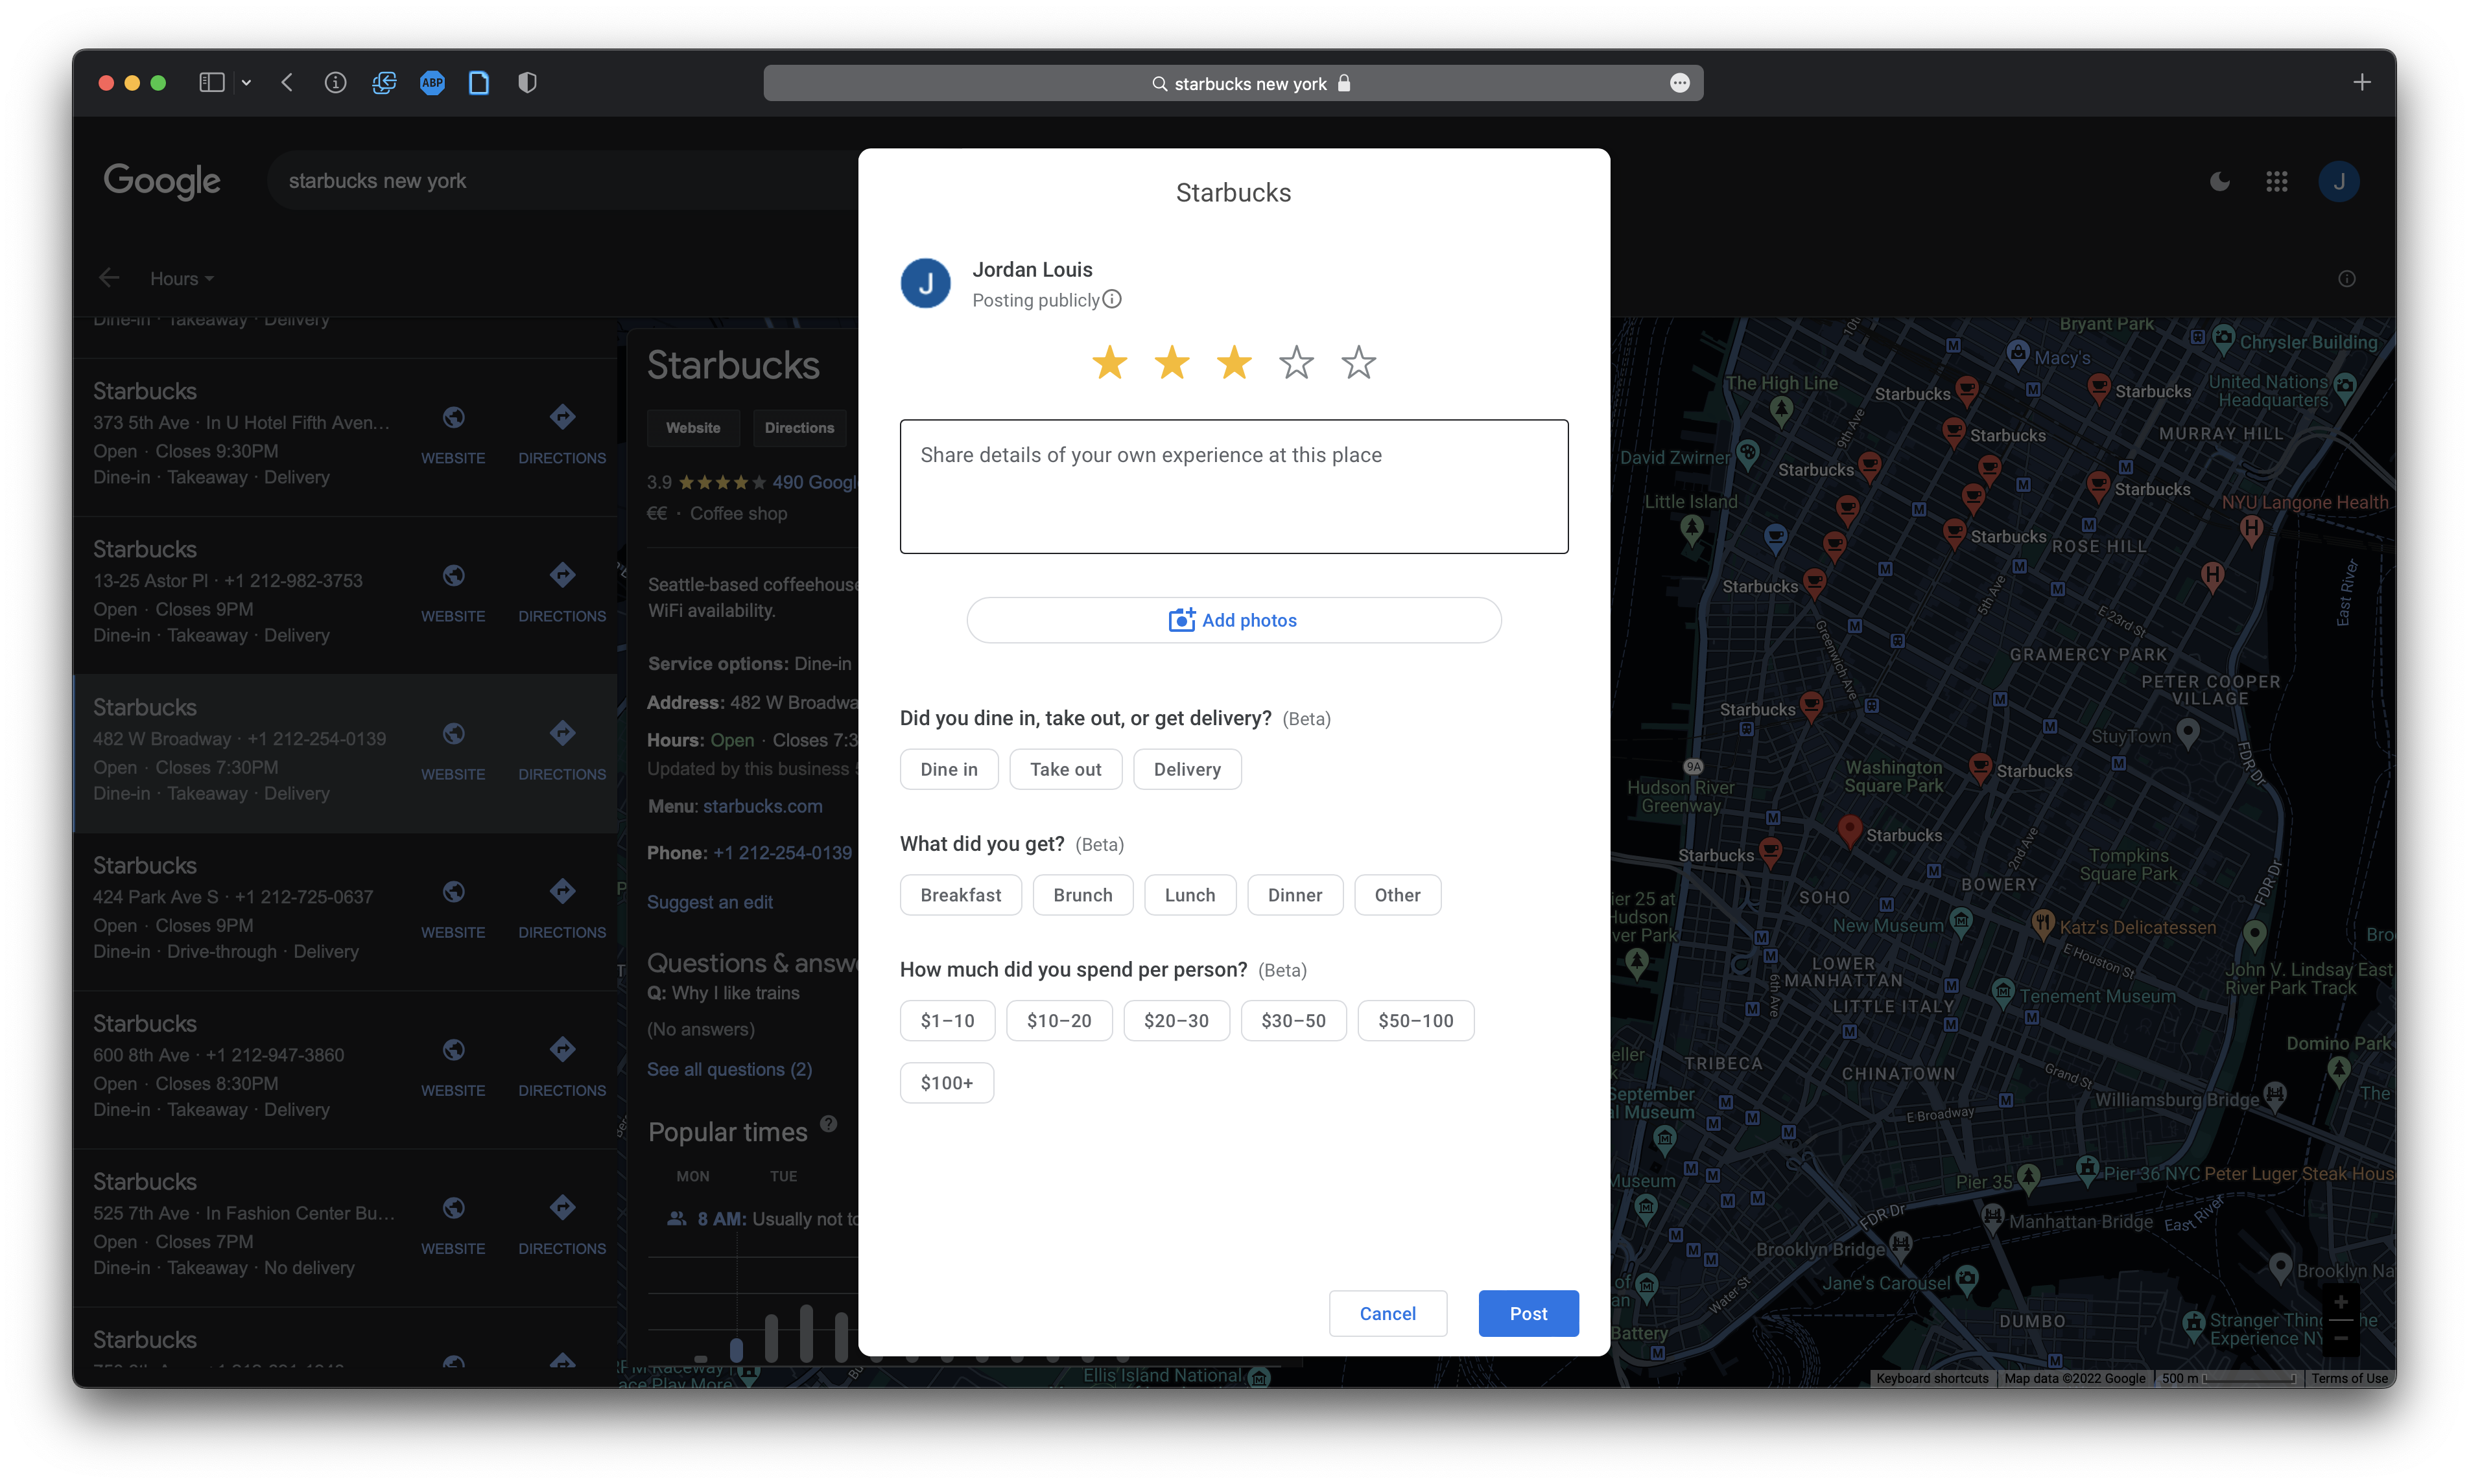Select the Take out option

point(1065,769)
